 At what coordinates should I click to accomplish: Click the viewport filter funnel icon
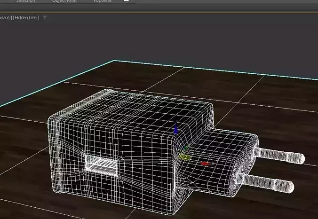[x=45, y=18]
